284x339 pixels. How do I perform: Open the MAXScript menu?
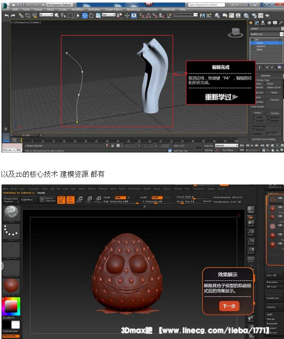168,9
